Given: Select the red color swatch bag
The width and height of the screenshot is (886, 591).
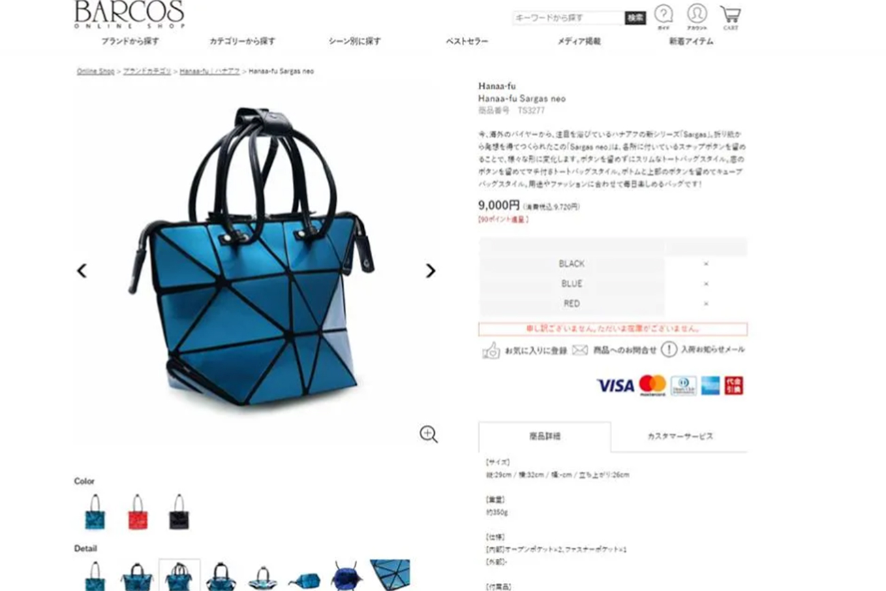Looking at the screenshot, I should 137,512.
